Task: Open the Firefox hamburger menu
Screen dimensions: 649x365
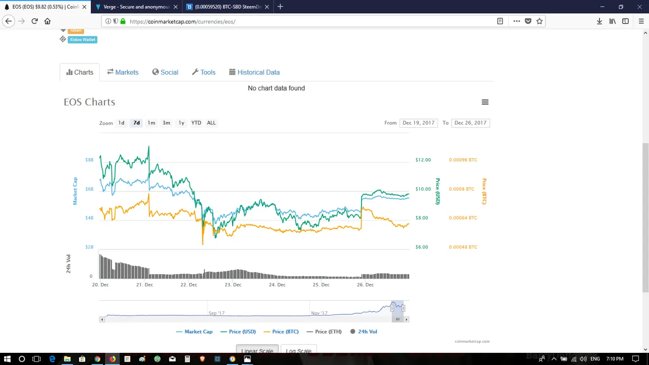Action: coord(641,21)
